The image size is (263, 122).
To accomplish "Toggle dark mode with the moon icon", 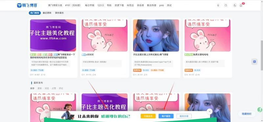I will pos(235,5).
